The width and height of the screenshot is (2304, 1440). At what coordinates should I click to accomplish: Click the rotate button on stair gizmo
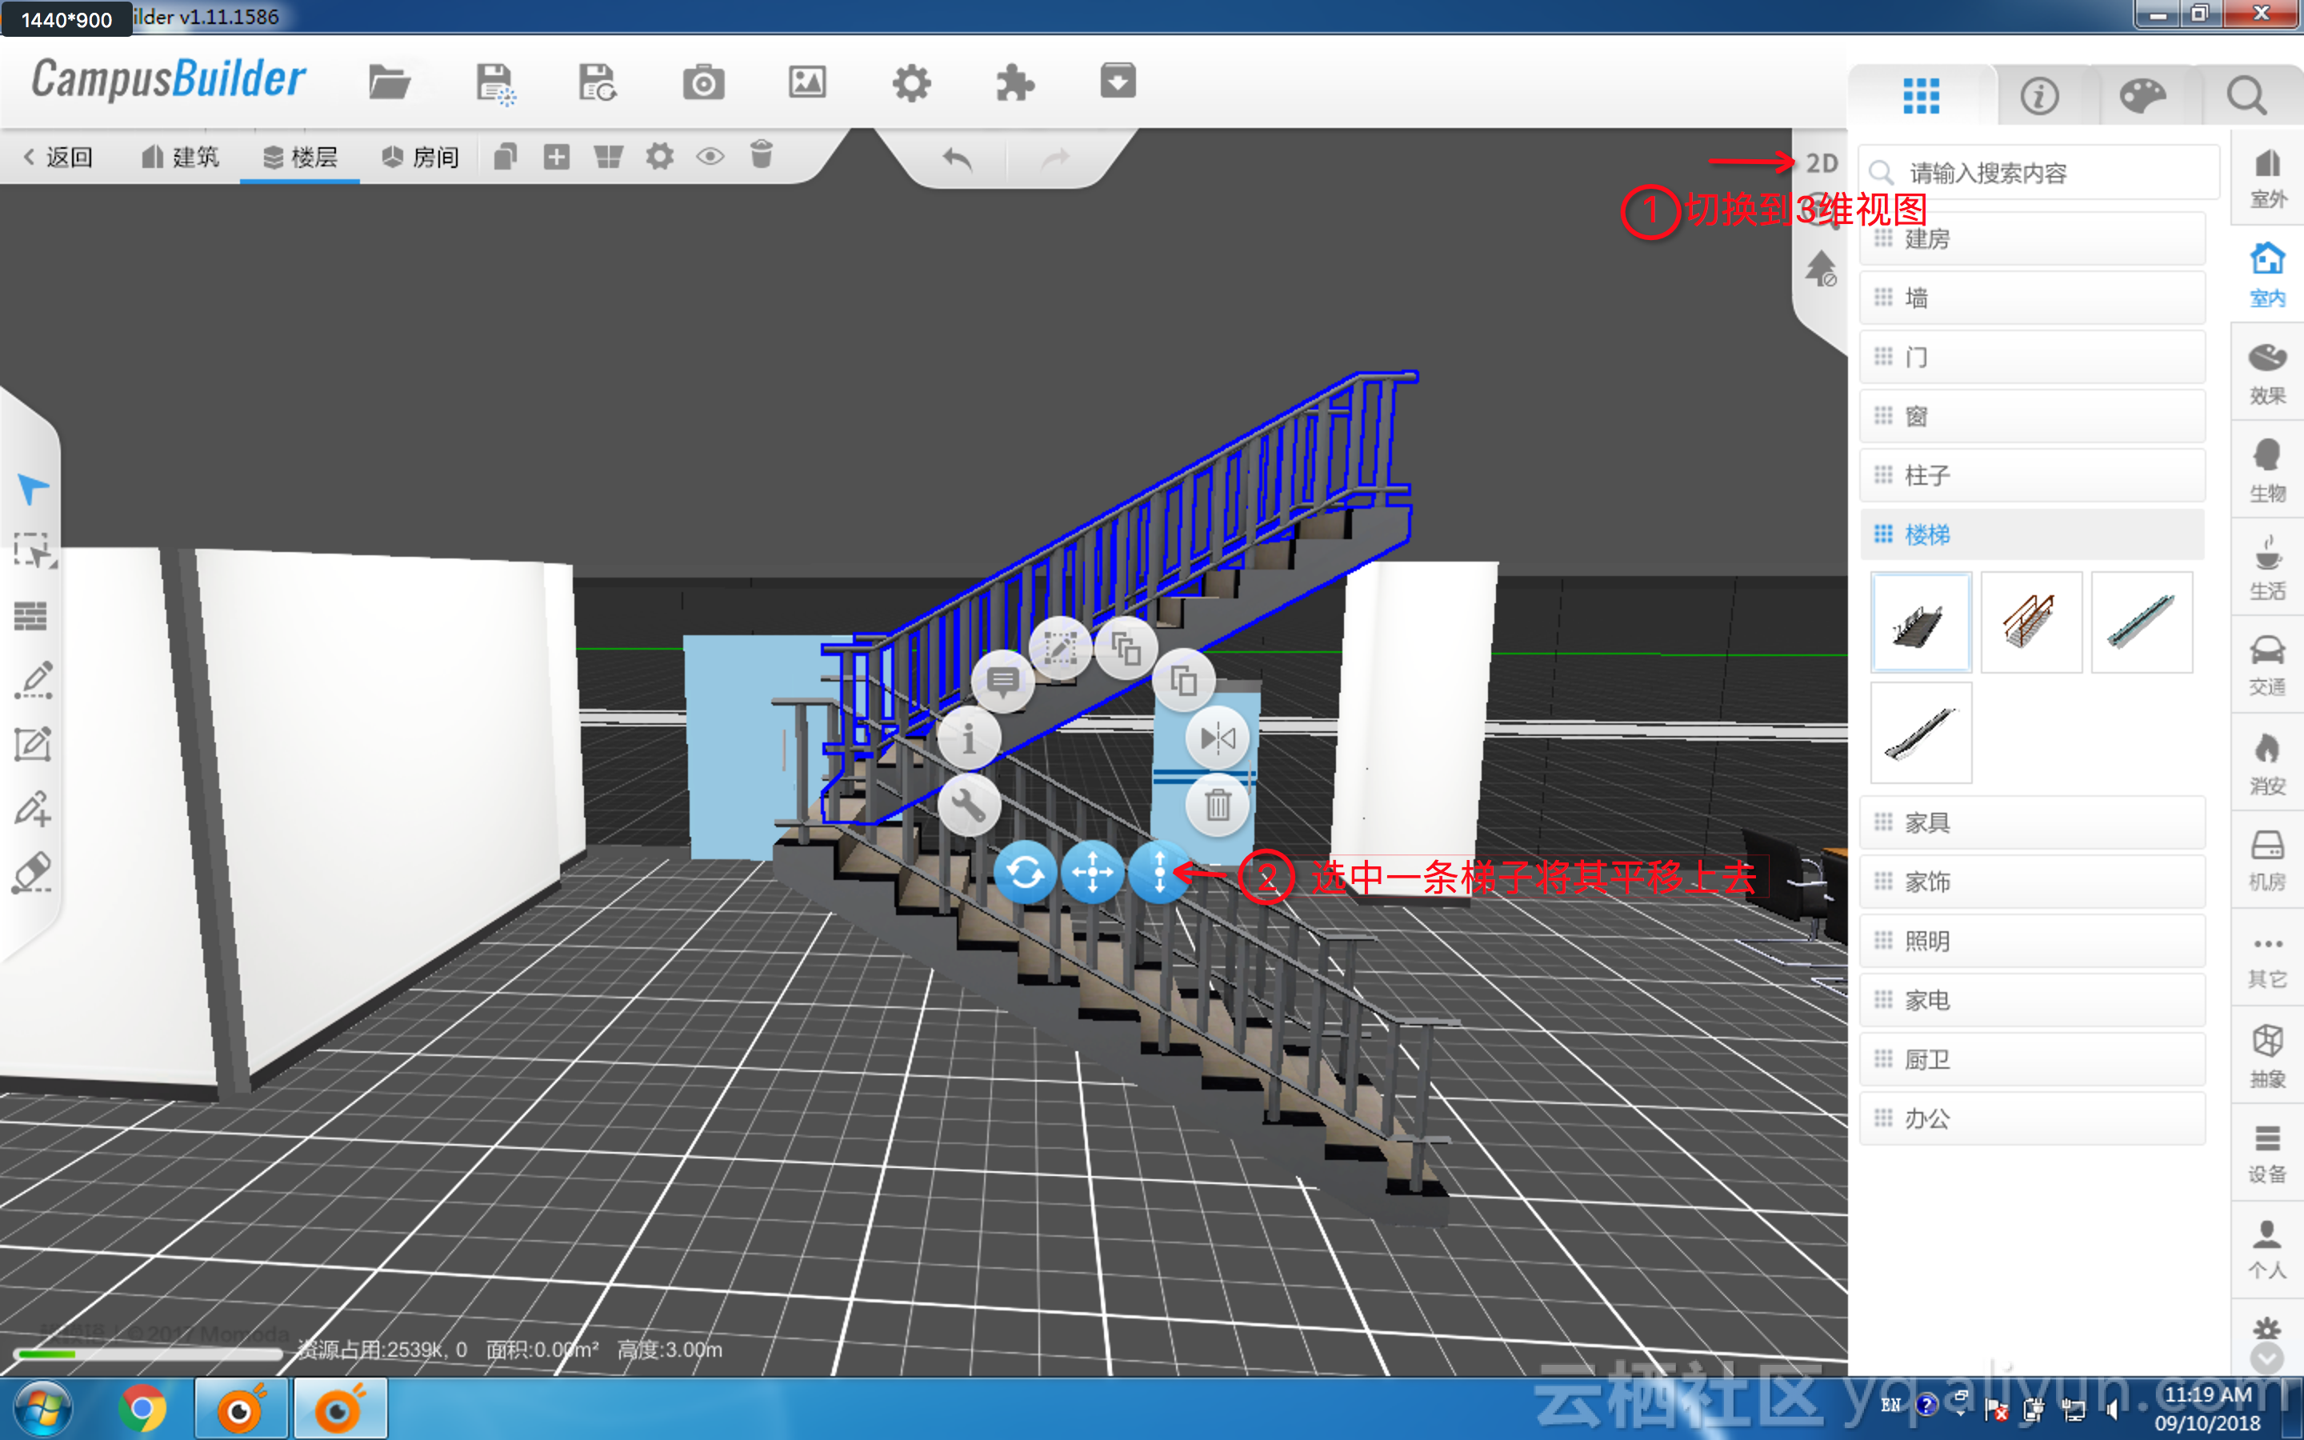tap(1026, 872)
